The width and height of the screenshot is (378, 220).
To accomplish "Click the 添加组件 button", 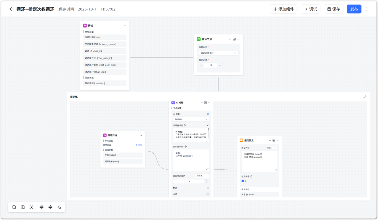I will pyautogui.click(x=283, y=9).
